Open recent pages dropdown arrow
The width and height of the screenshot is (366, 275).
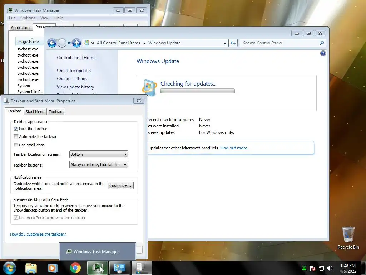click(x=69, y=43)
